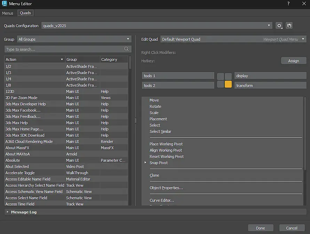The width and height of the screenshot is (310, 234).
Task: Click the quads configuration settings gear icon
Action: 279,26
